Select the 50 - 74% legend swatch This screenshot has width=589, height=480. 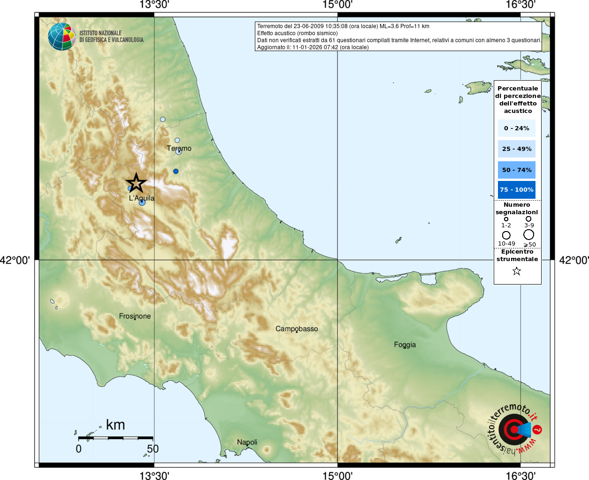click(x=516, y=170)
